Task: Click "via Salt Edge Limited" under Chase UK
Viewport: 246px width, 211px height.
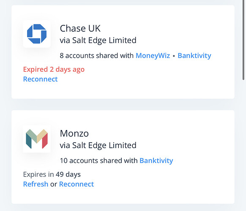Action: 98,40
